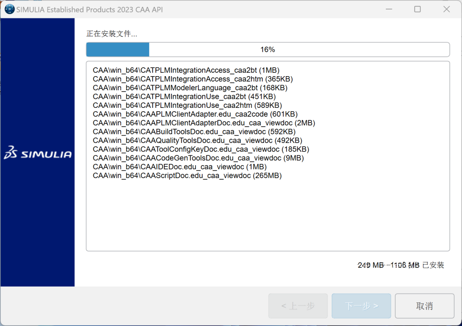Select the CAAIDEDoc.edu_caa_viewdoc (1MB) line
The width and height of the screenshot is (462, 326).
click(180, 167)
